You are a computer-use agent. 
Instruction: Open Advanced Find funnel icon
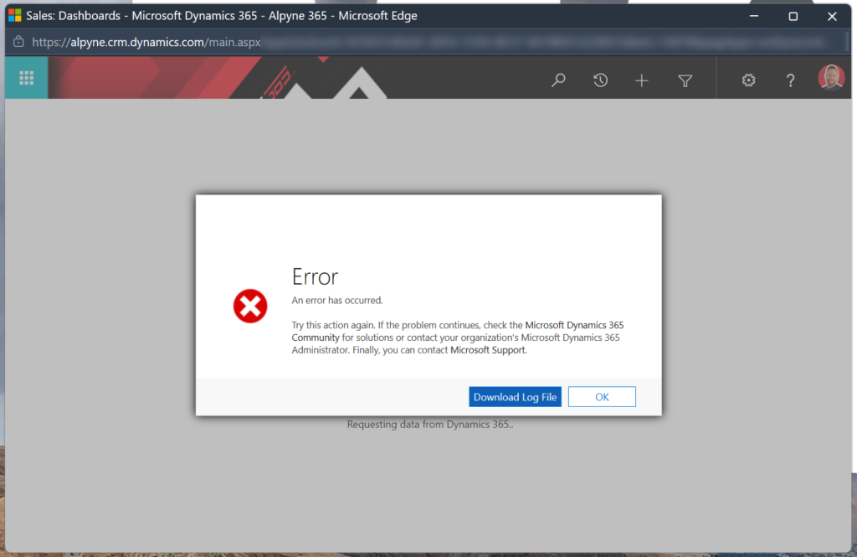pos(685,80)
